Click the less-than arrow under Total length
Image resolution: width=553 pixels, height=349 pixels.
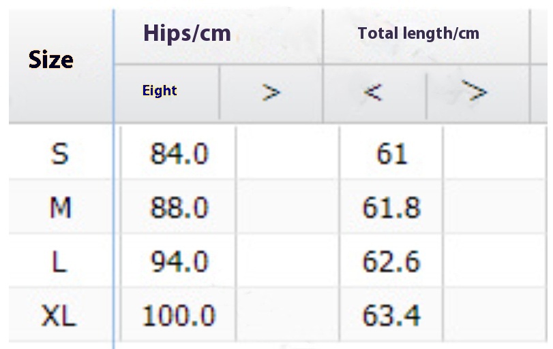tap(373, 92)
